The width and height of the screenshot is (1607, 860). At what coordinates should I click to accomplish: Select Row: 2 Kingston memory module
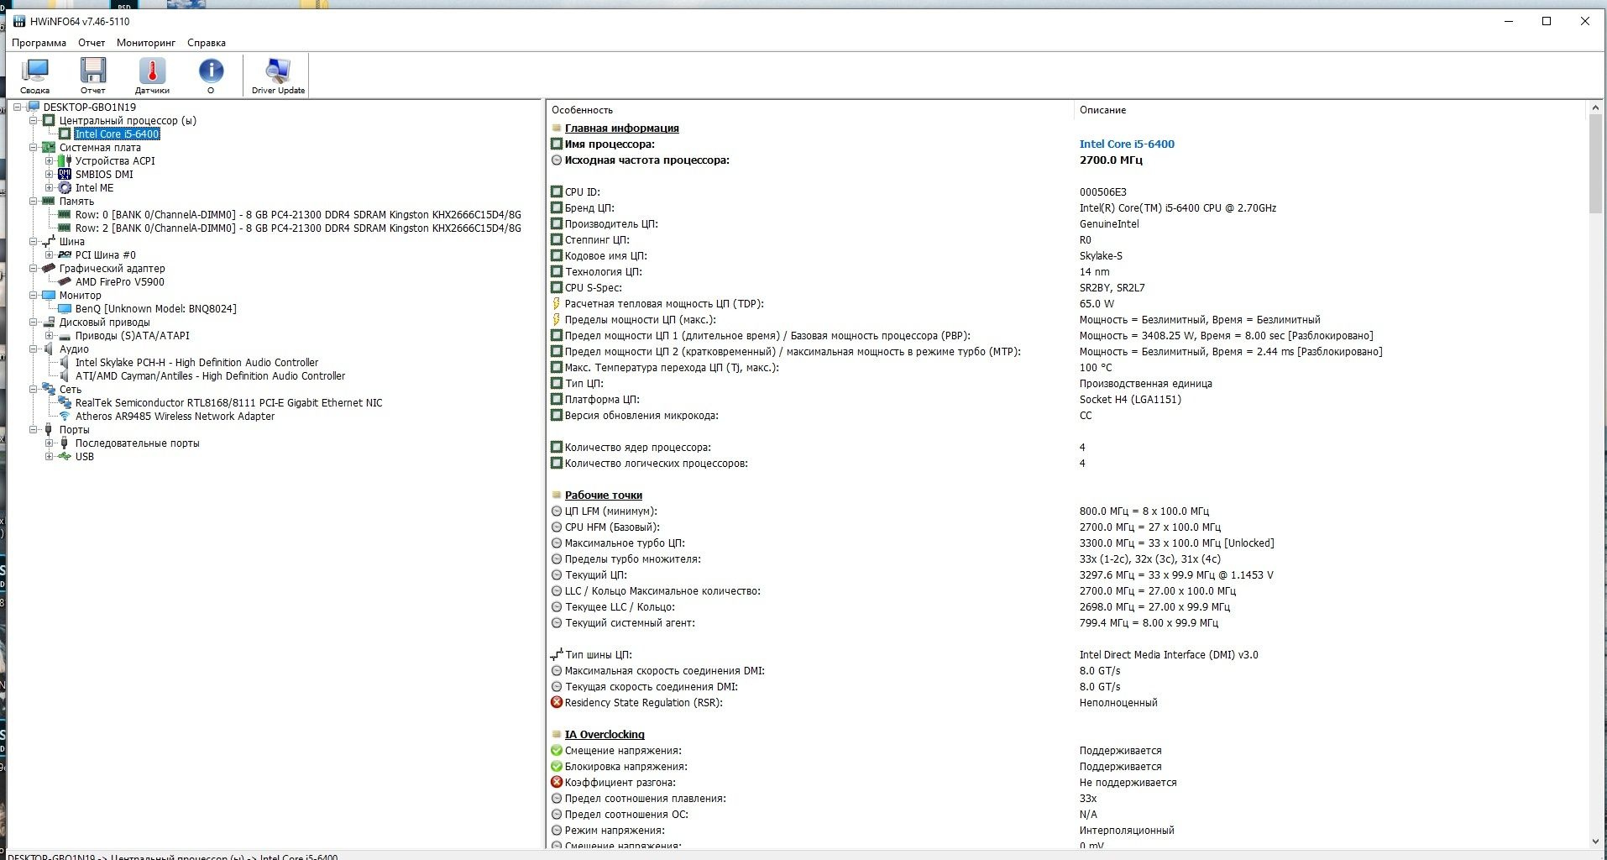point(298,228)
